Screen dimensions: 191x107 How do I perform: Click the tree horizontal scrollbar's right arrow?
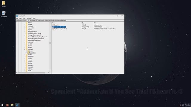[48, 73]
